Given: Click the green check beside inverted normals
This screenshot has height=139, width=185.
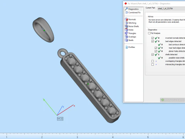Looking at the screenshot, I should pyautogui.click(x=156, y=38).
